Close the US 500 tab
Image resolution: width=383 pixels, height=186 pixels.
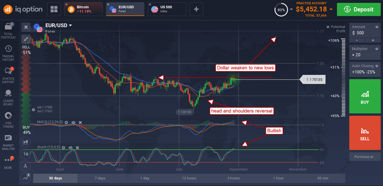[x=150, y=5]
